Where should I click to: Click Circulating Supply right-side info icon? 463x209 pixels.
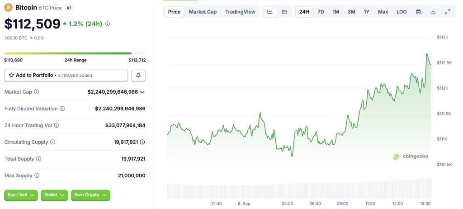[x=142, y=142]
